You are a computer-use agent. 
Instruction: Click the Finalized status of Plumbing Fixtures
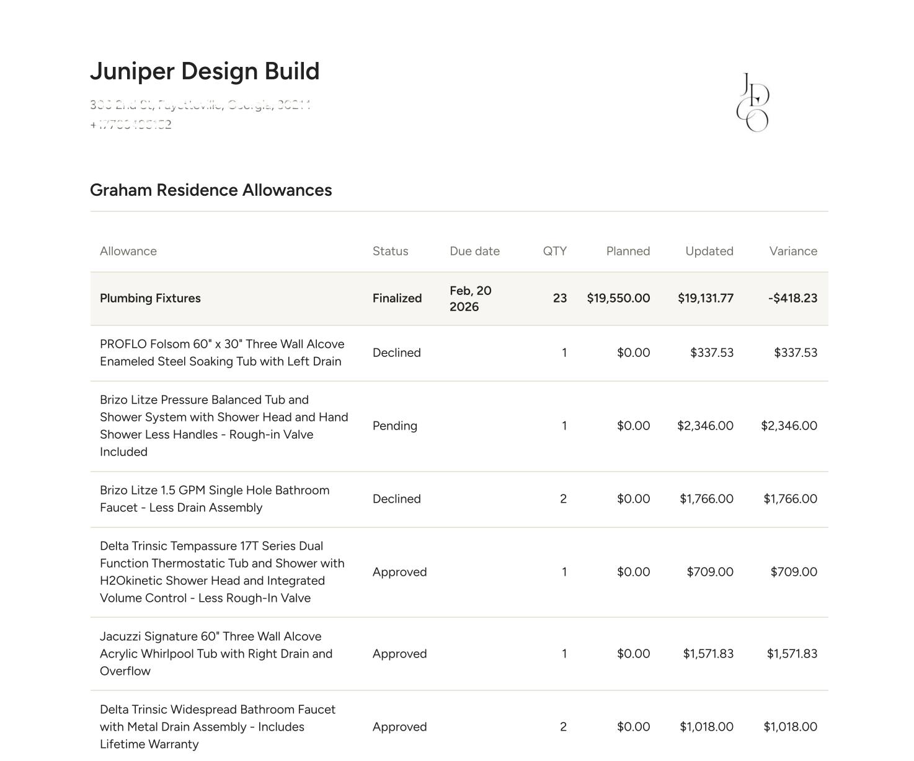tap(397, 298)
